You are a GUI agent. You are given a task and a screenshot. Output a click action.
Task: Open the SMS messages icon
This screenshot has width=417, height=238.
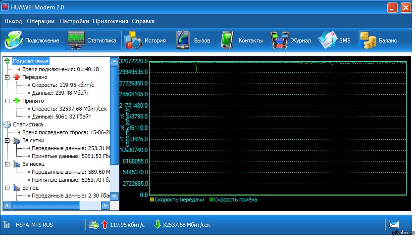pos(327,40)
